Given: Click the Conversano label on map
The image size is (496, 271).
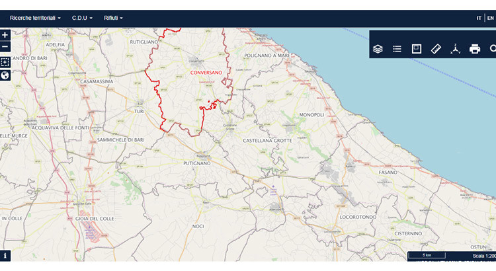Looking at the screenshot, I should coord(206,72).
